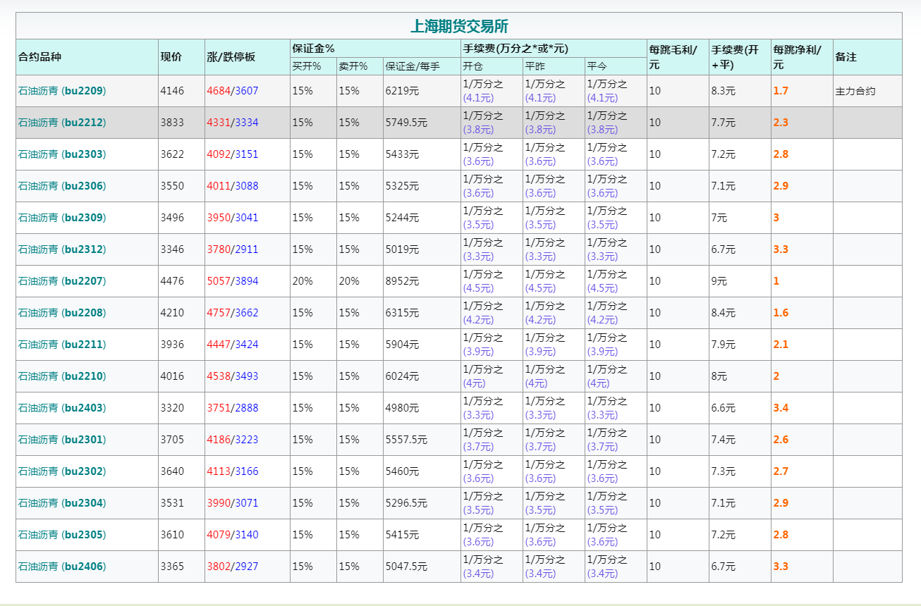The width and height of the screenshot is (921, 606).
Task: Select net profit 2 for bu2210
Action: [x=776, y=376]
